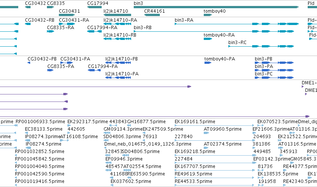This screenshot has width=317, height=187.
Task: Select the bin3-RC transcript label
Action: 237,43
